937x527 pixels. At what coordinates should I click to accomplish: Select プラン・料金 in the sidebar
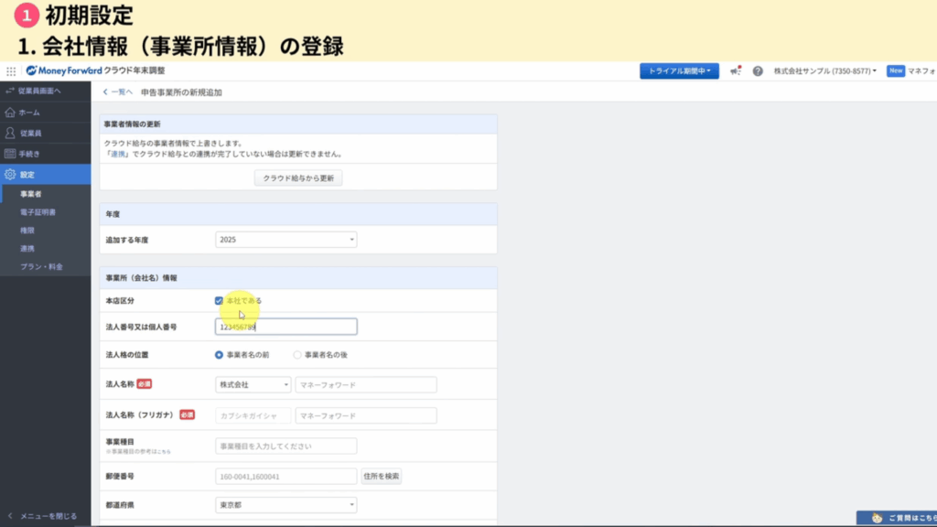pyautogui.click(x=41, y=266)
